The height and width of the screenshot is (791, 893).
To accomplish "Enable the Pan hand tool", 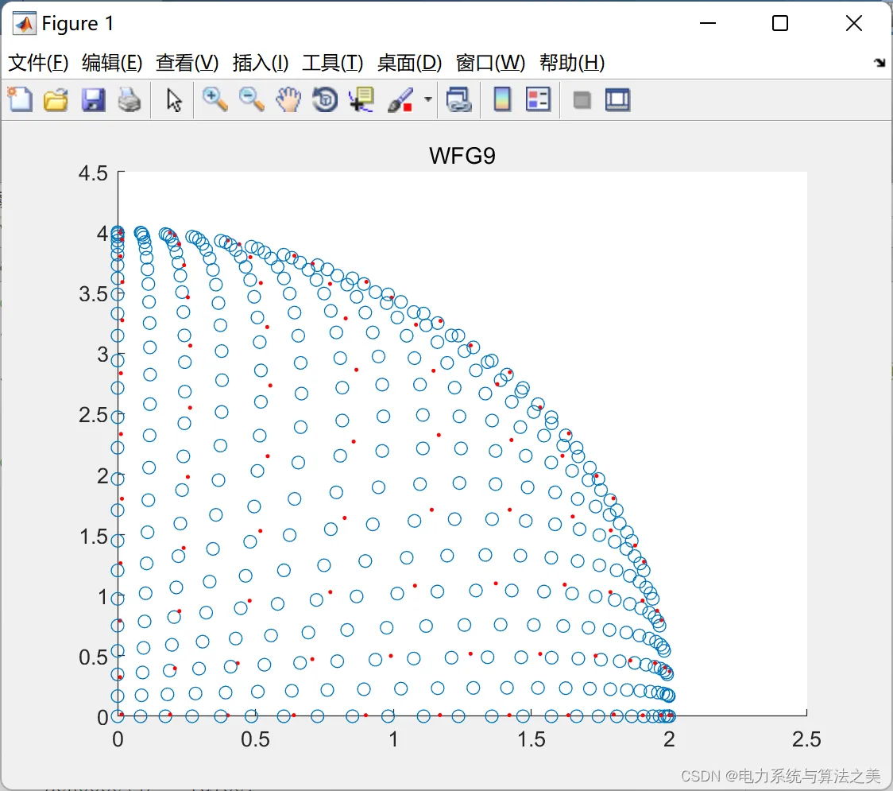I will coord(288,99).
